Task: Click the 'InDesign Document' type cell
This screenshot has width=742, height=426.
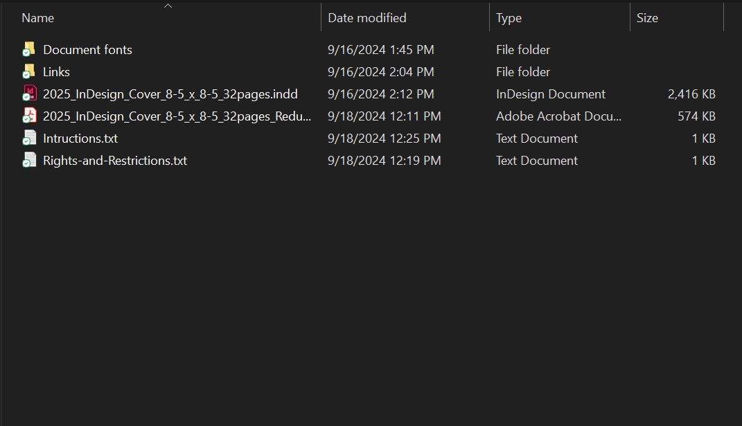Action: (550, 94)
